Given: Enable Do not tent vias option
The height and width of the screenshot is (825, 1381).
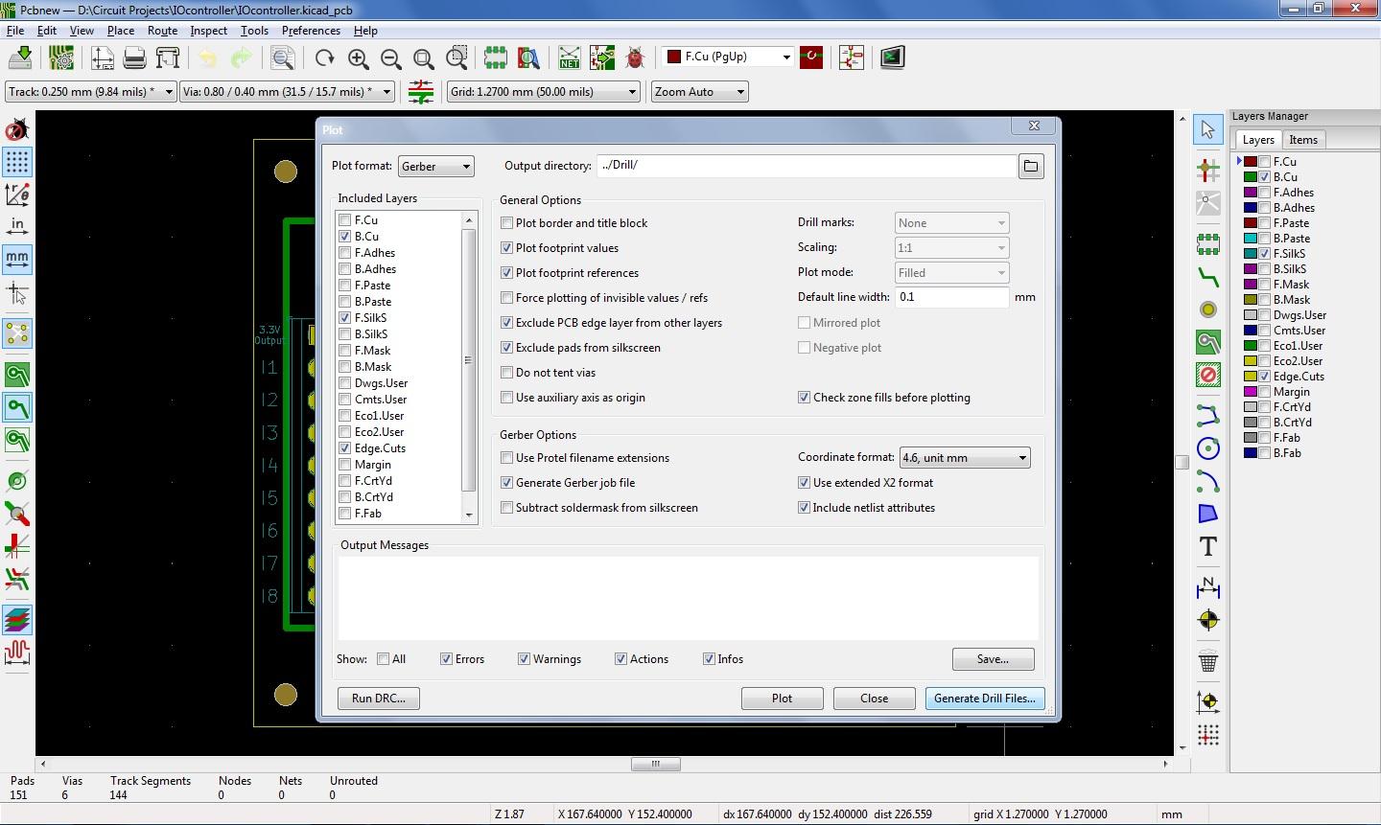Looking at the screenshot, I should (x=507, y=373).
